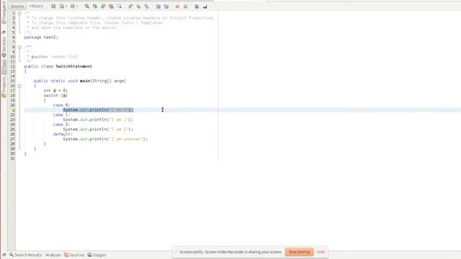461x259 pixels.
Task: Click the 'default:' label
Action: (x=63, y=135)
